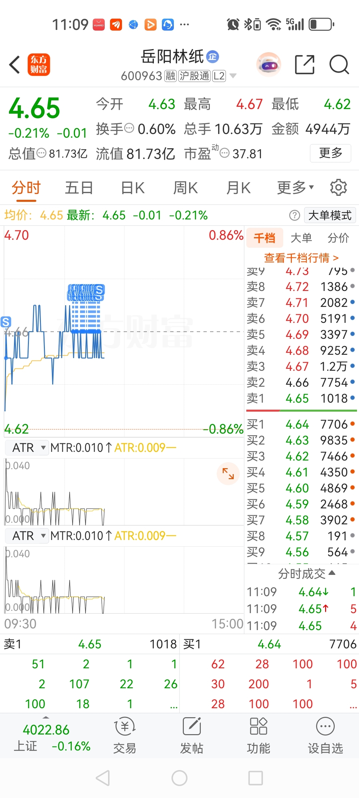Viewport: 359px width, 798px height.
Task: Expand chart with orange fullscreen icon
Action: tap(228, 473)
